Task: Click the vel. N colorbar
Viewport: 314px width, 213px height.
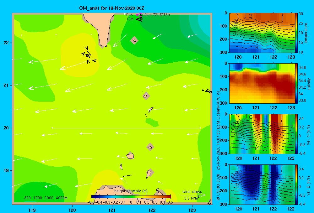Action: pyautogui.click(x=296, y=134)
